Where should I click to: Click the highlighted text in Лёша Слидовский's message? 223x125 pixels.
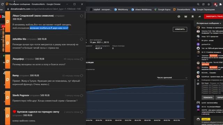(x=49, y=28)
